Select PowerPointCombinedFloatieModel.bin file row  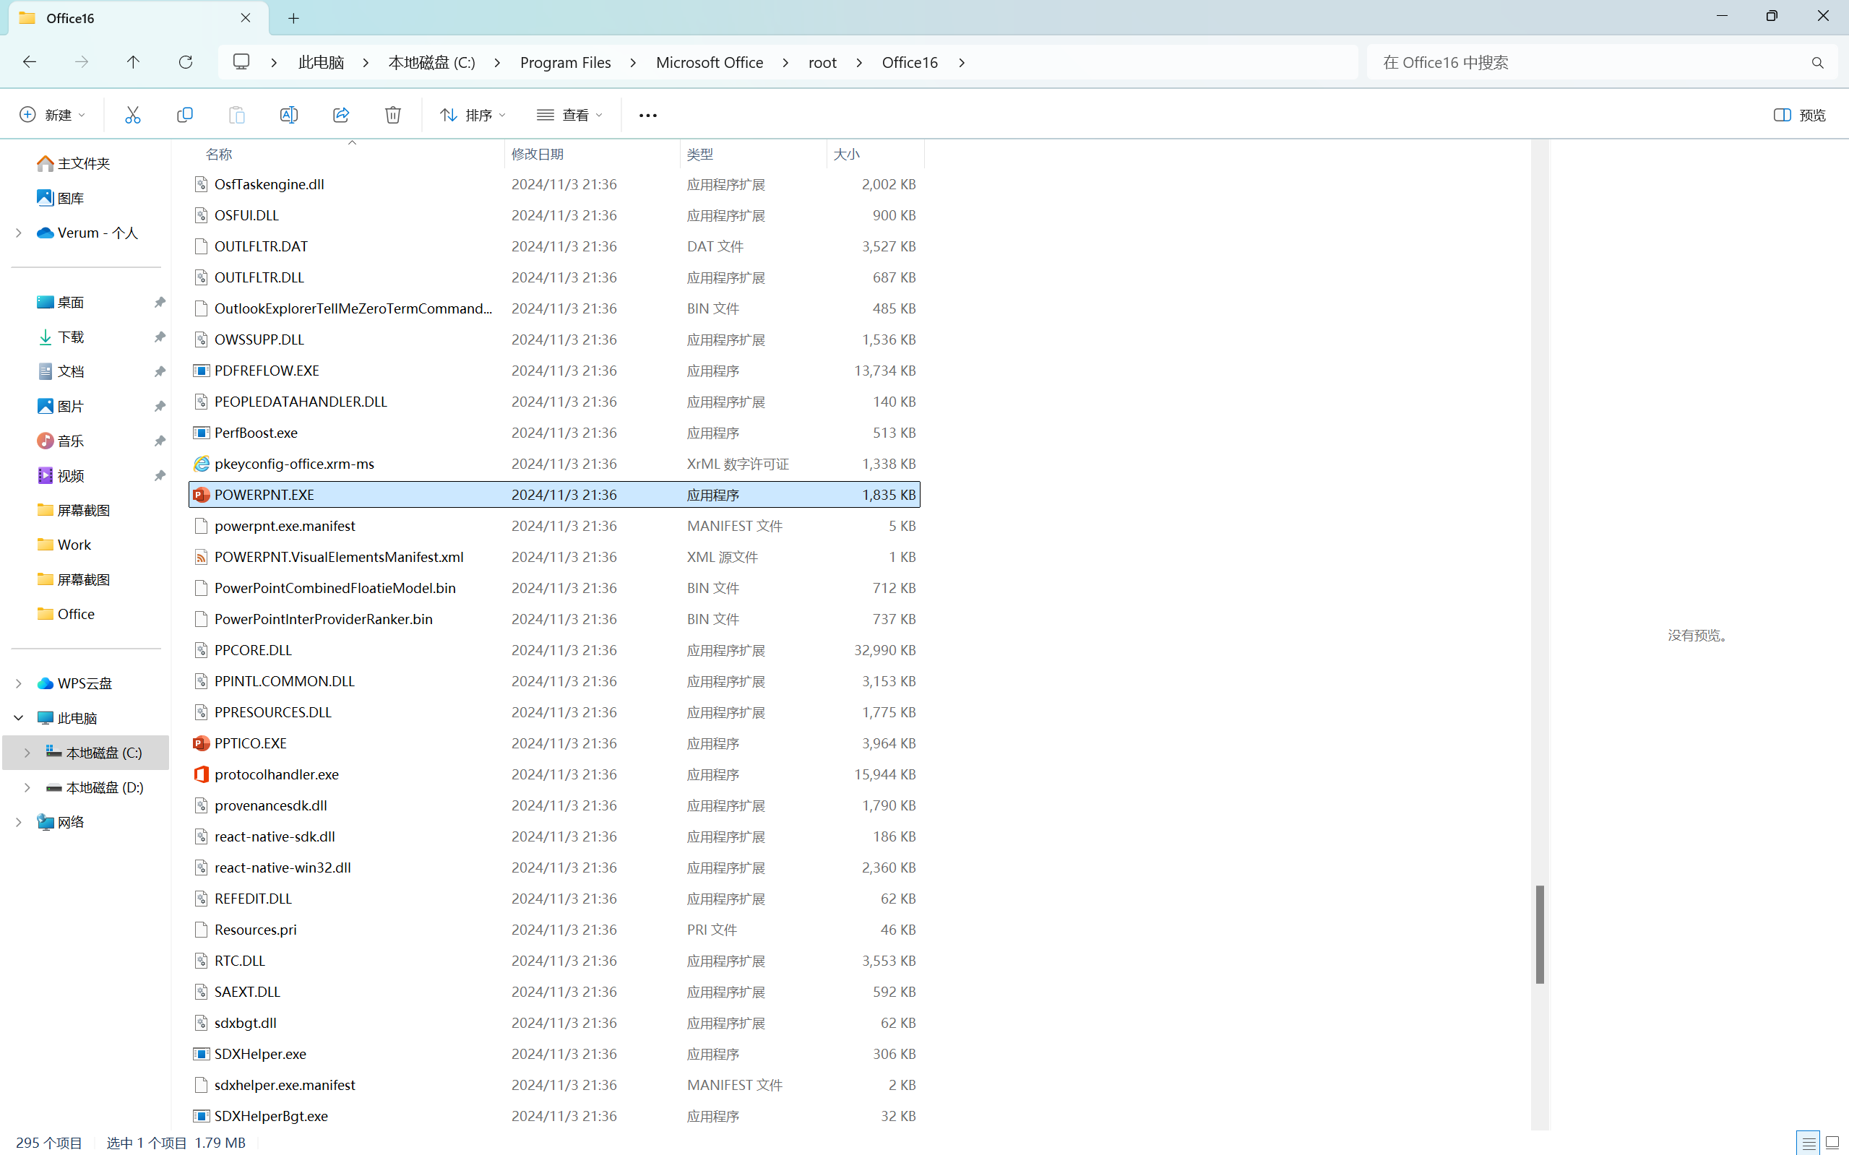[x=555, y=588]
